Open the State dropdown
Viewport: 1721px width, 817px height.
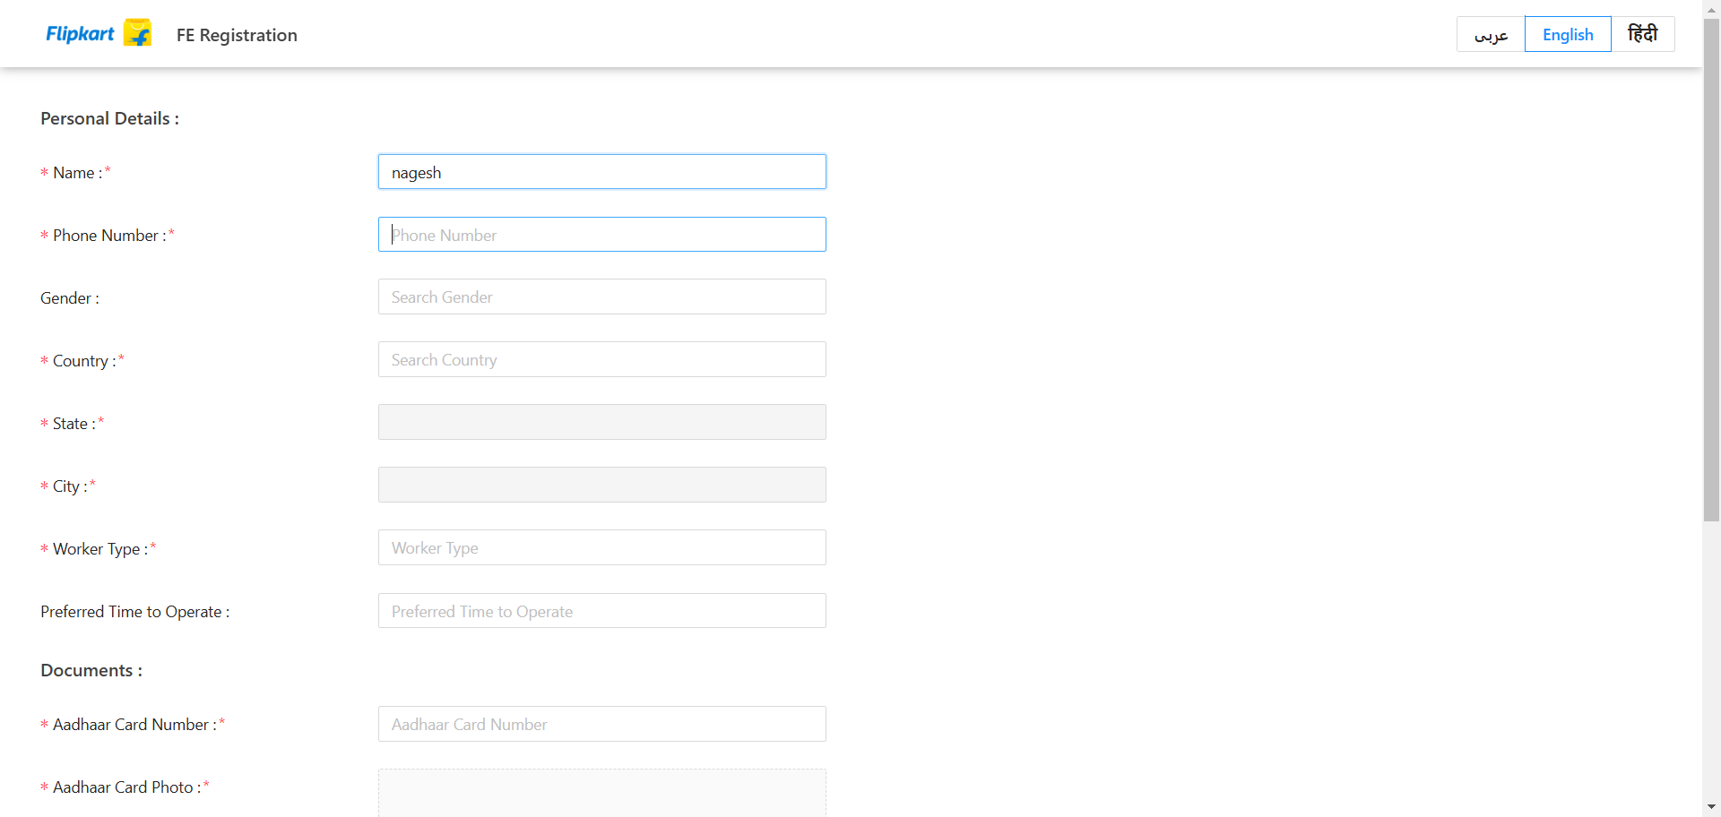[x=601, y=423]
